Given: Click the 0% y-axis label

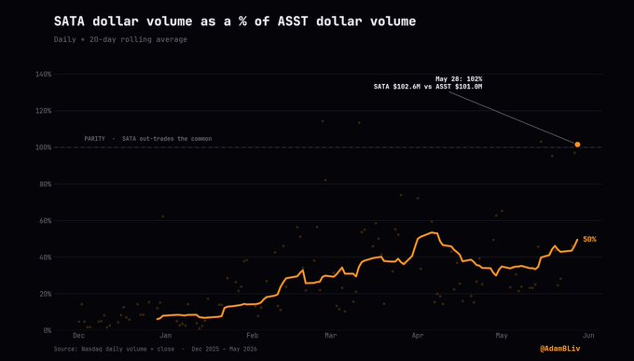Looking at the screenshot, I should (x=48, y=330).
